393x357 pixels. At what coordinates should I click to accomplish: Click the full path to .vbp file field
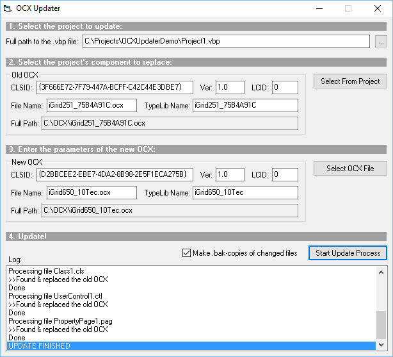pyautogui.click(x=226, y=42)
